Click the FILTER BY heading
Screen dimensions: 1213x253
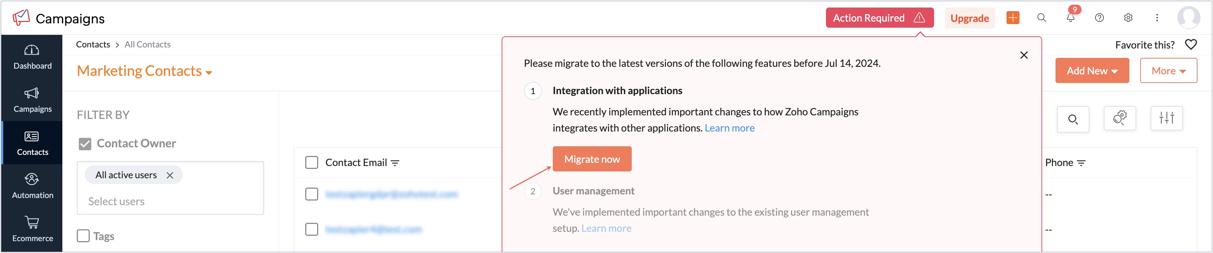(103, 115)
